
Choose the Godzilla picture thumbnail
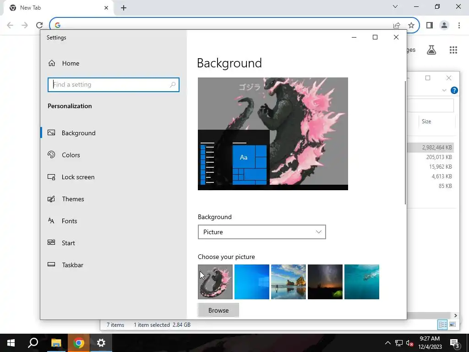tap(215, 282)
